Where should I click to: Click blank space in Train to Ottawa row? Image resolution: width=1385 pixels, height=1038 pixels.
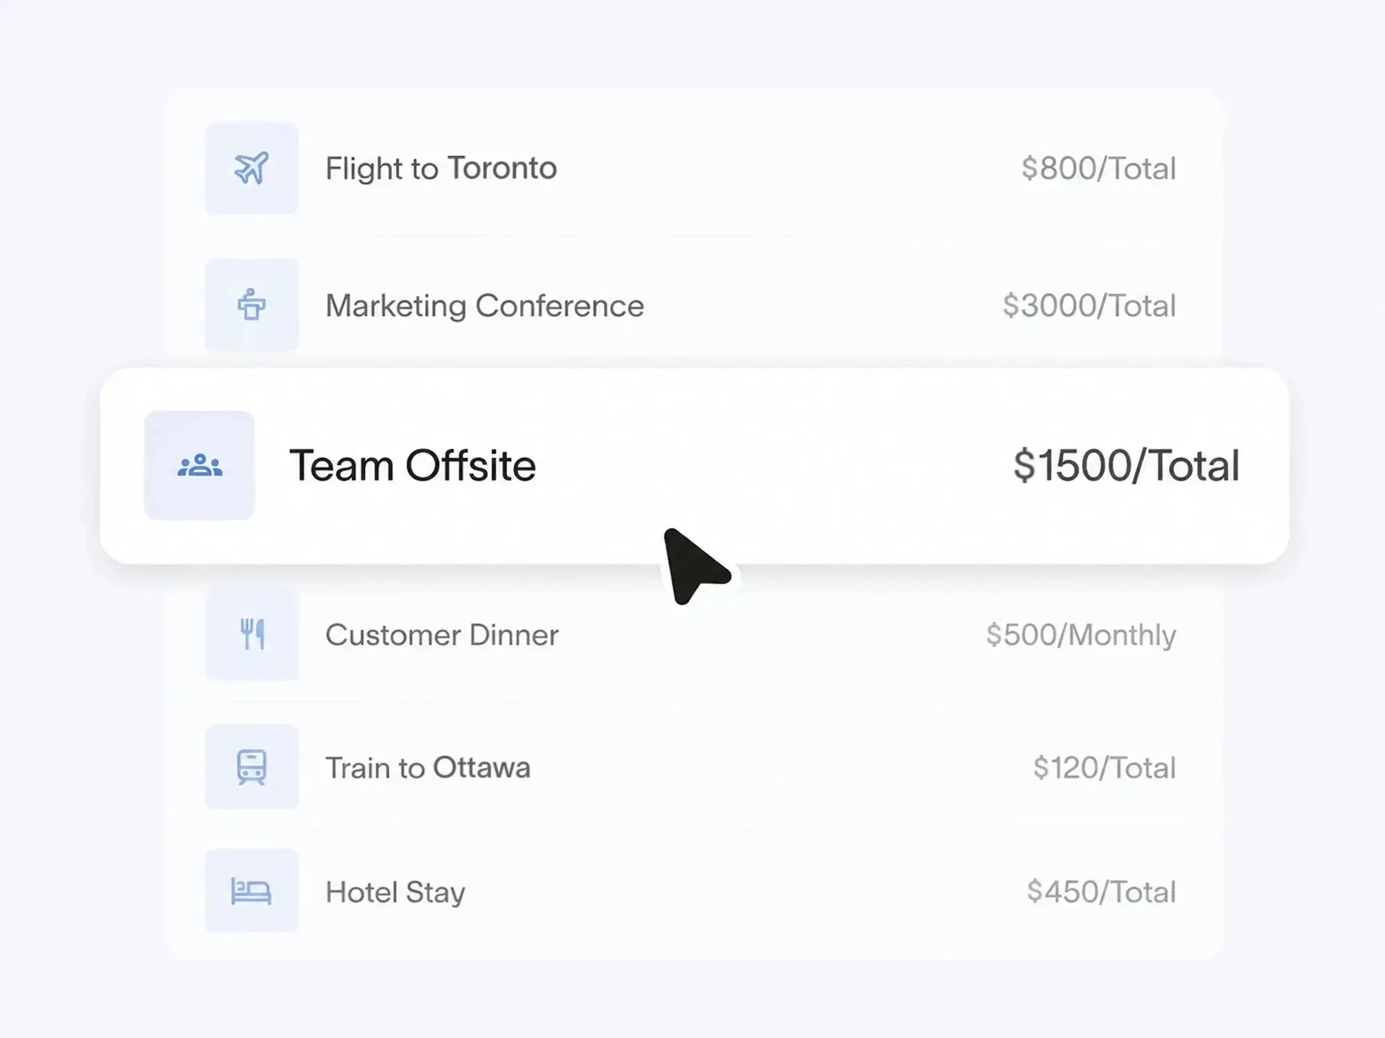(776, 767)
